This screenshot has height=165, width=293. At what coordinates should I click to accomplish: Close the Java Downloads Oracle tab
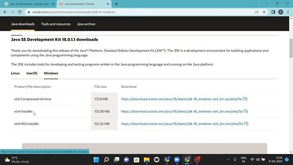point(108,4)
